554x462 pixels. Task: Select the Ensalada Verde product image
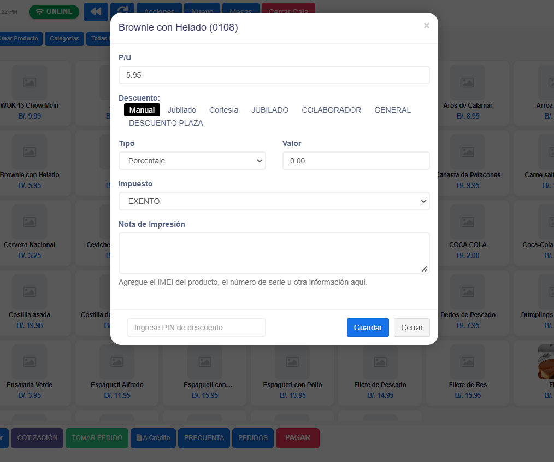[30, 361]
